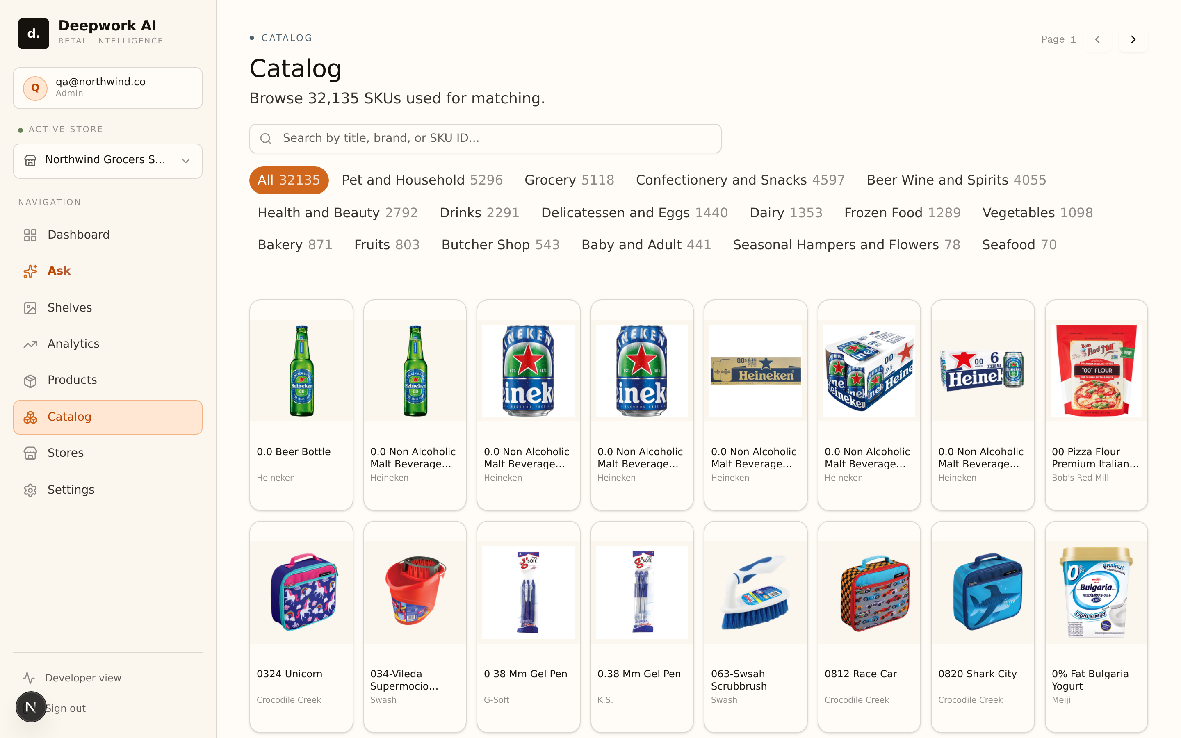The width and height of the screenshot is (1181, 738).
Task: Open the Dashboard navigation item
Action: coord(108,235)
